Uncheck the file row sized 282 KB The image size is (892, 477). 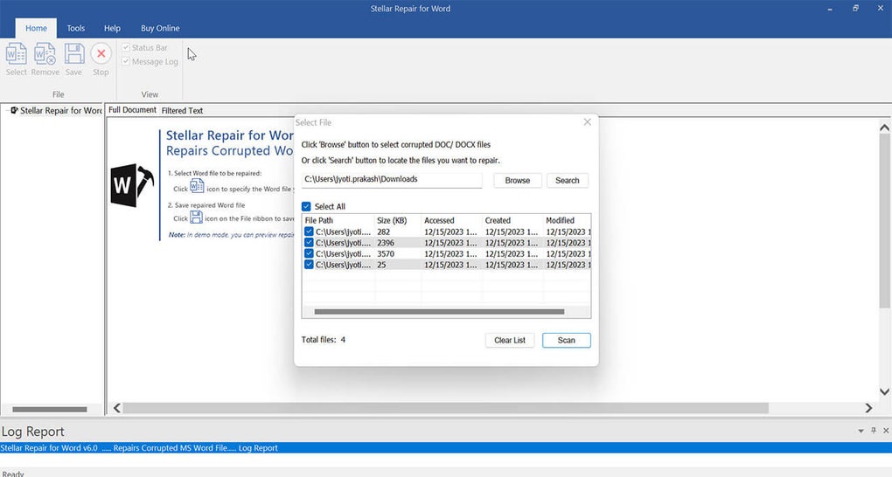pyautogui.click(x=309, y=232)
